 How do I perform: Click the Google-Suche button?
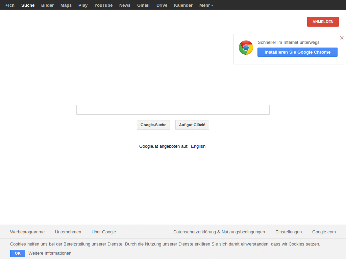pyautogui.click(x=153, y=125)
